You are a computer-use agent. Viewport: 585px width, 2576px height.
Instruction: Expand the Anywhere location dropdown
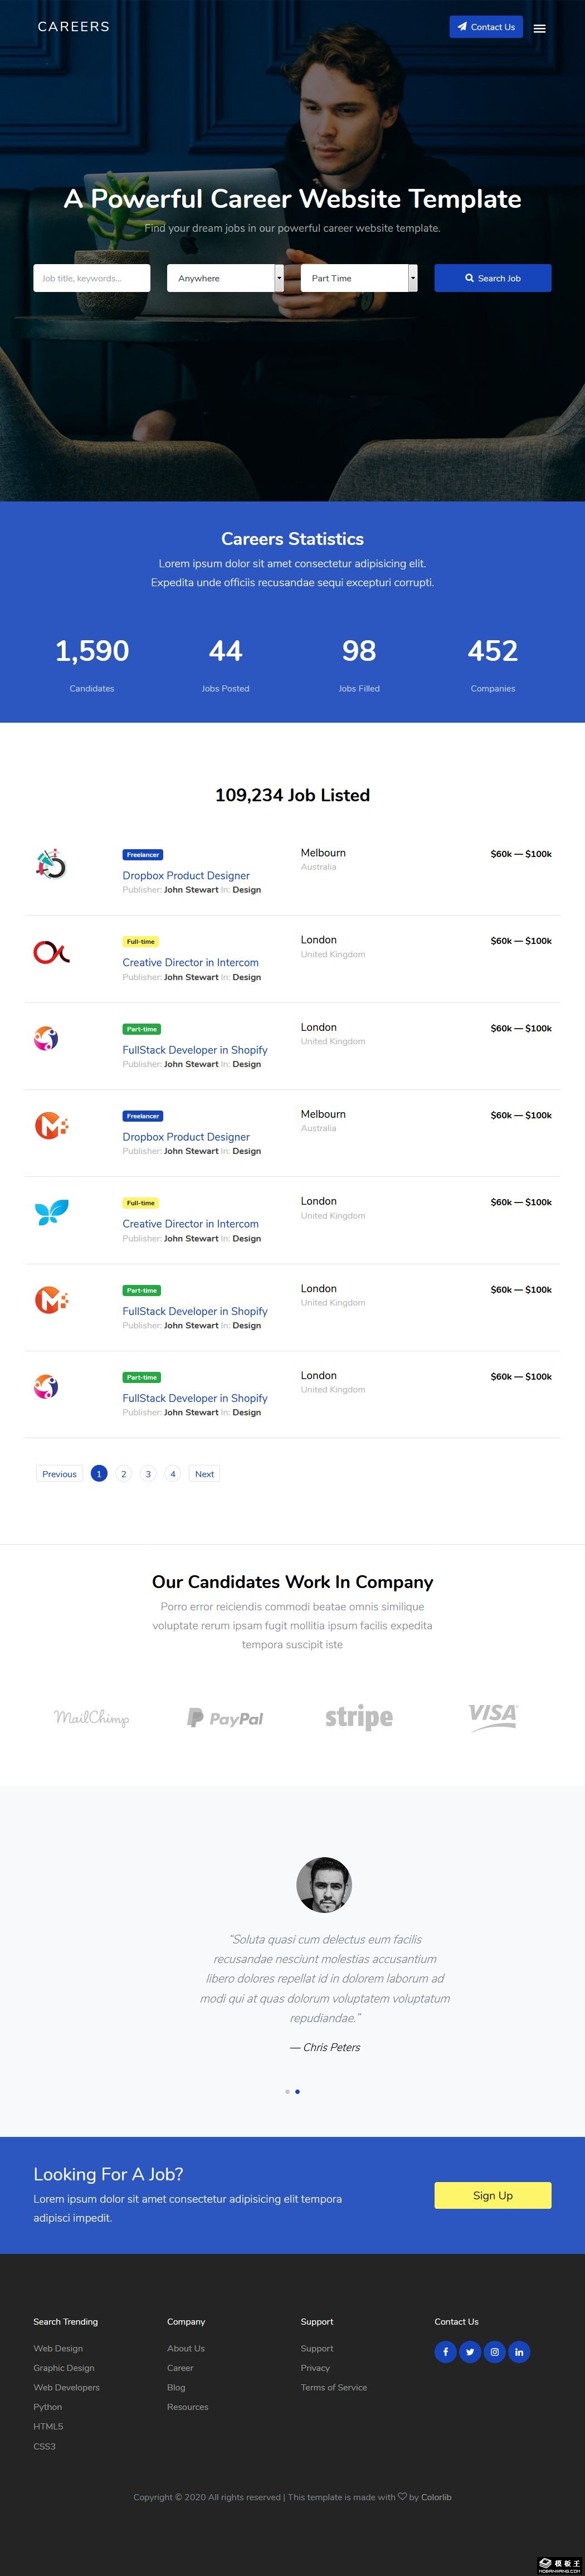[x=225, y=278]
